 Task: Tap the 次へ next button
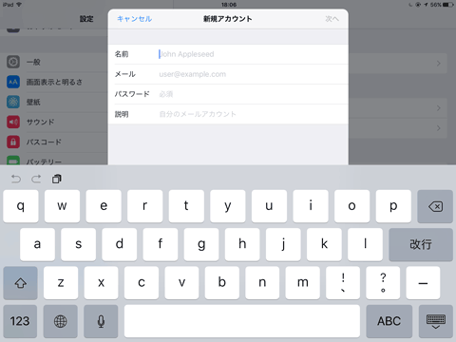332,19
